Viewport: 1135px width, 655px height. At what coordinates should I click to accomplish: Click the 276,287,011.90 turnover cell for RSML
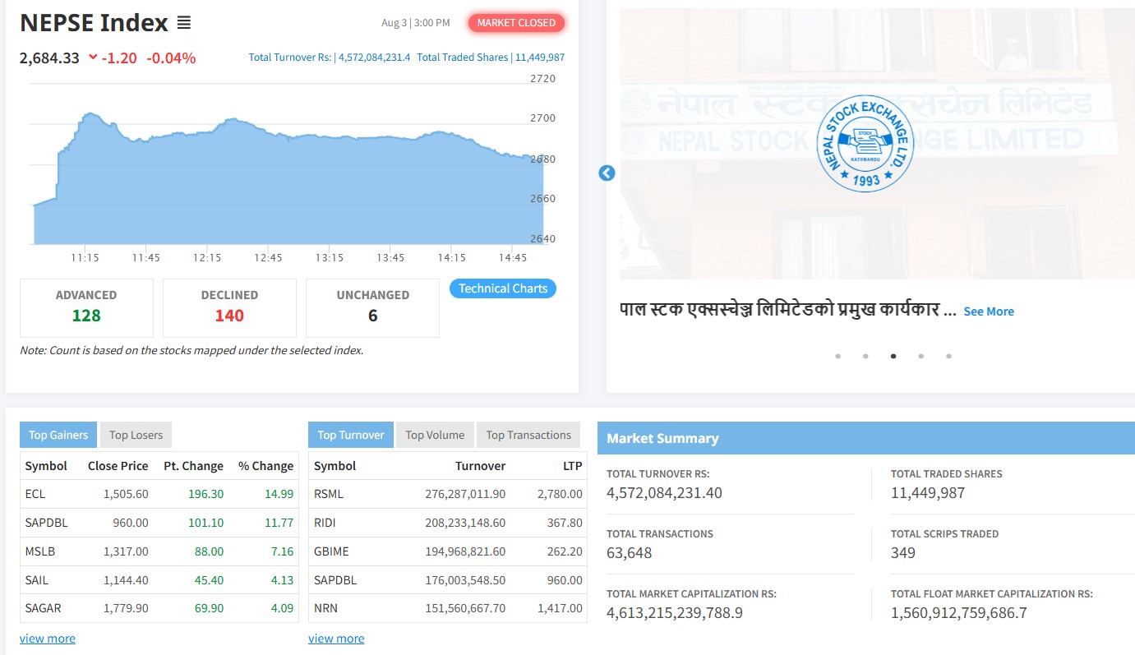[466, 494]
